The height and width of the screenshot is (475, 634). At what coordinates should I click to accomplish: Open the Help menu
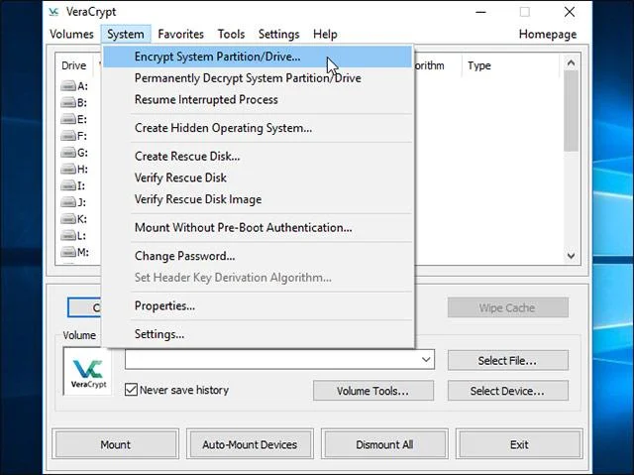[x=325, y=34]
